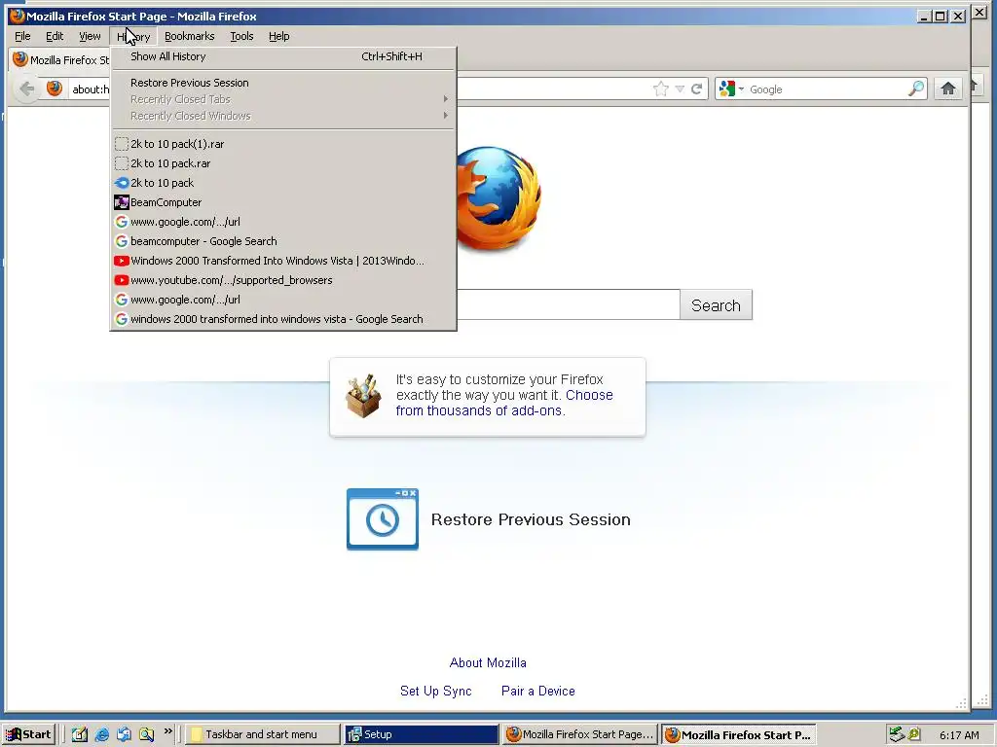This screenshot has width=997, height=747.
Task: Open search engine selector dropdown
Action: click(741, 89)
